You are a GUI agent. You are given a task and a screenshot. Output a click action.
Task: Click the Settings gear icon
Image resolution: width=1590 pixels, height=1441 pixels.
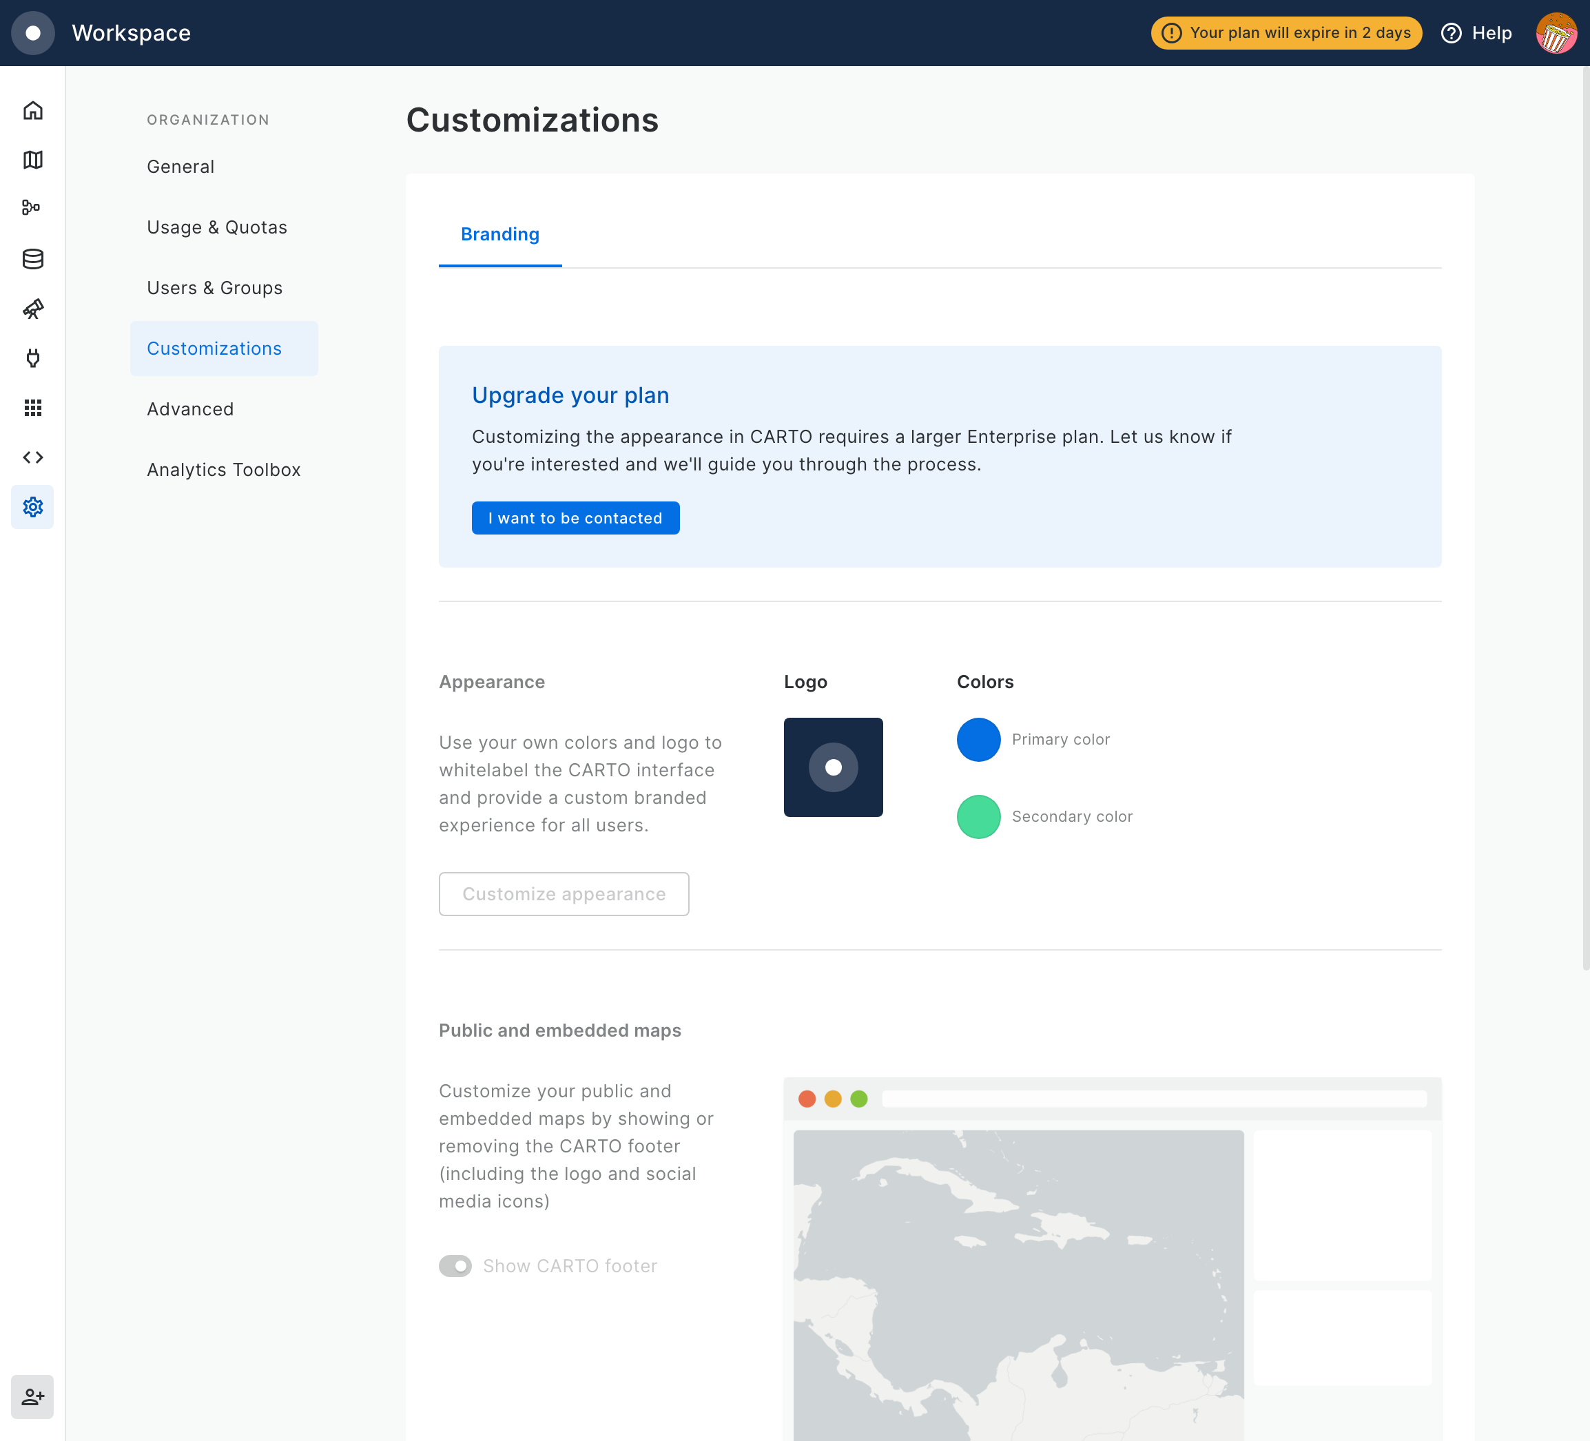click(32, 506)
